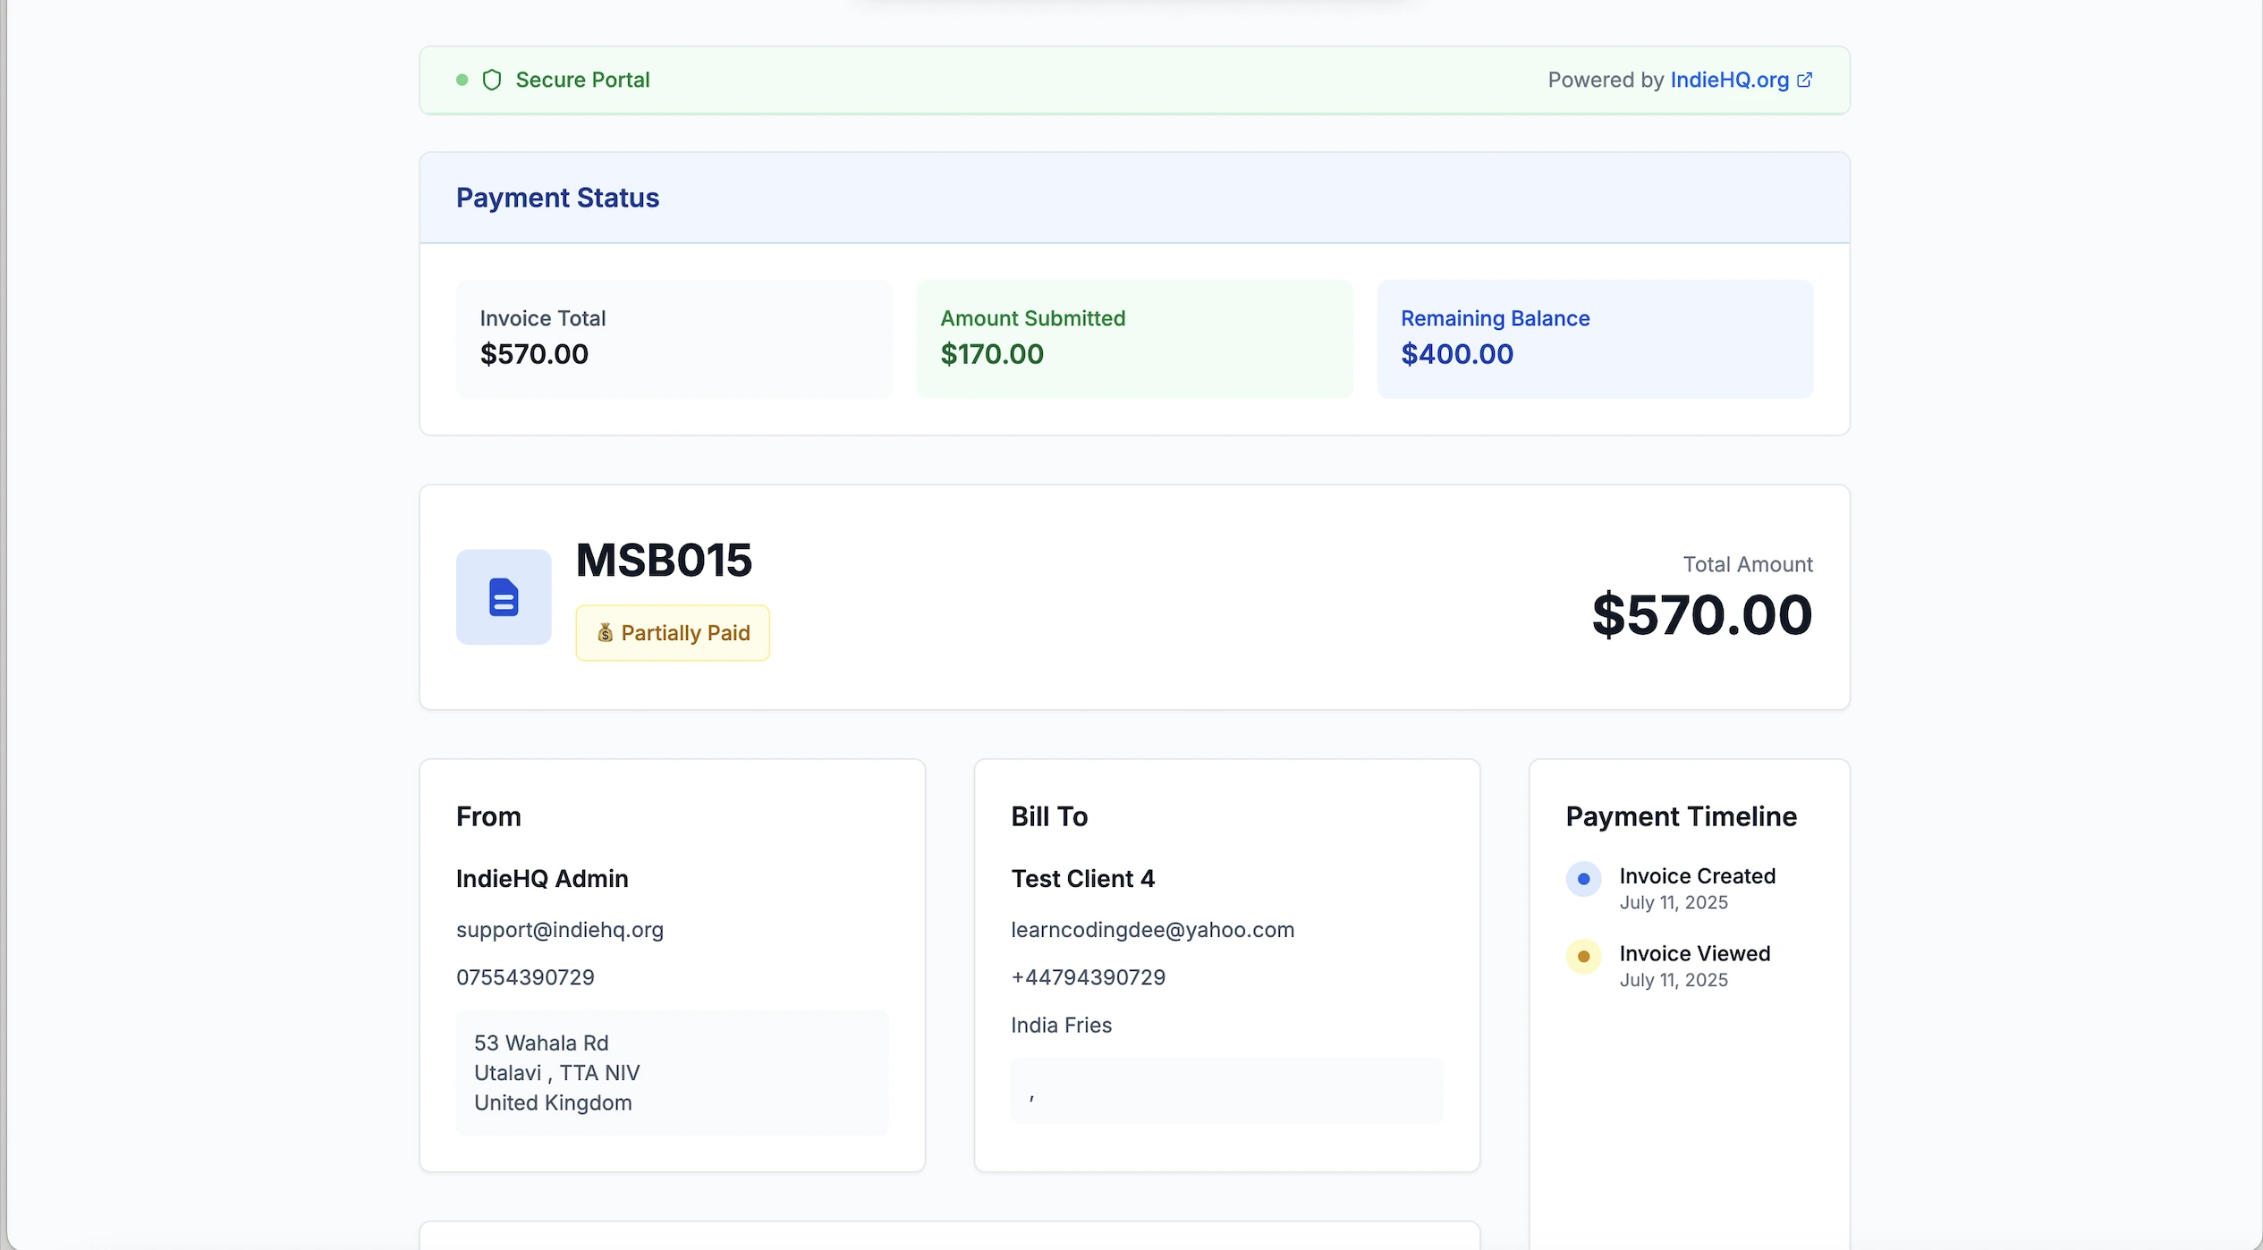Click the Invoice Created timeline entry text
Image resolution: width=2263 pixels, height=1250 pixels.
tap(1697, 876)
